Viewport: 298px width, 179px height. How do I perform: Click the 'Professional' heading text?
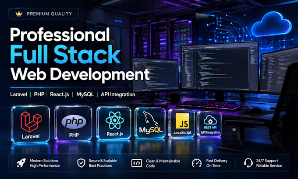[x=60, y=35]
